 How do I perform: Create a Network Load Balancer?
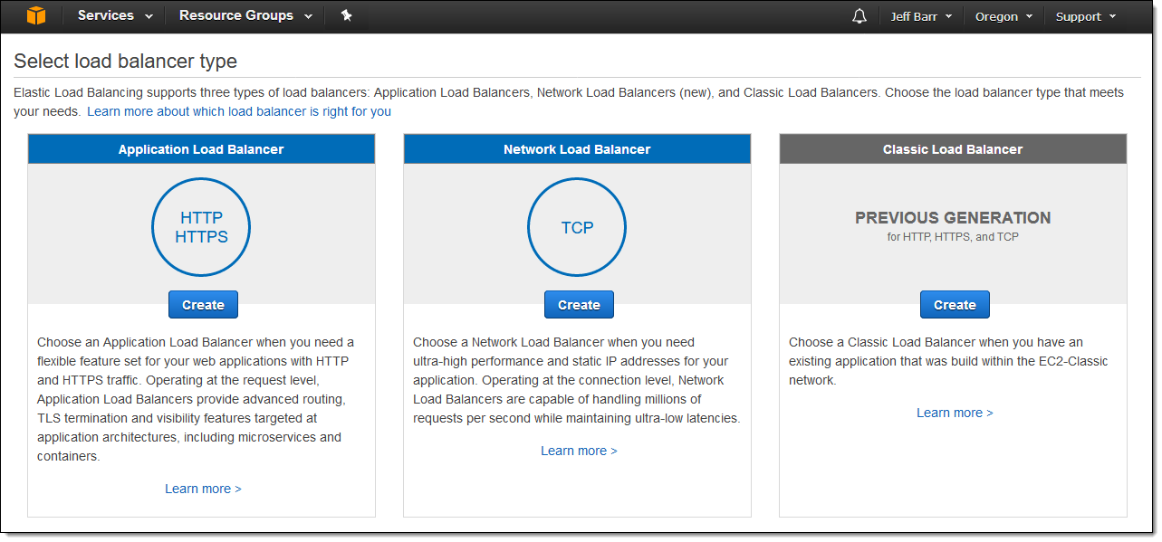click(x=578, y=304)
